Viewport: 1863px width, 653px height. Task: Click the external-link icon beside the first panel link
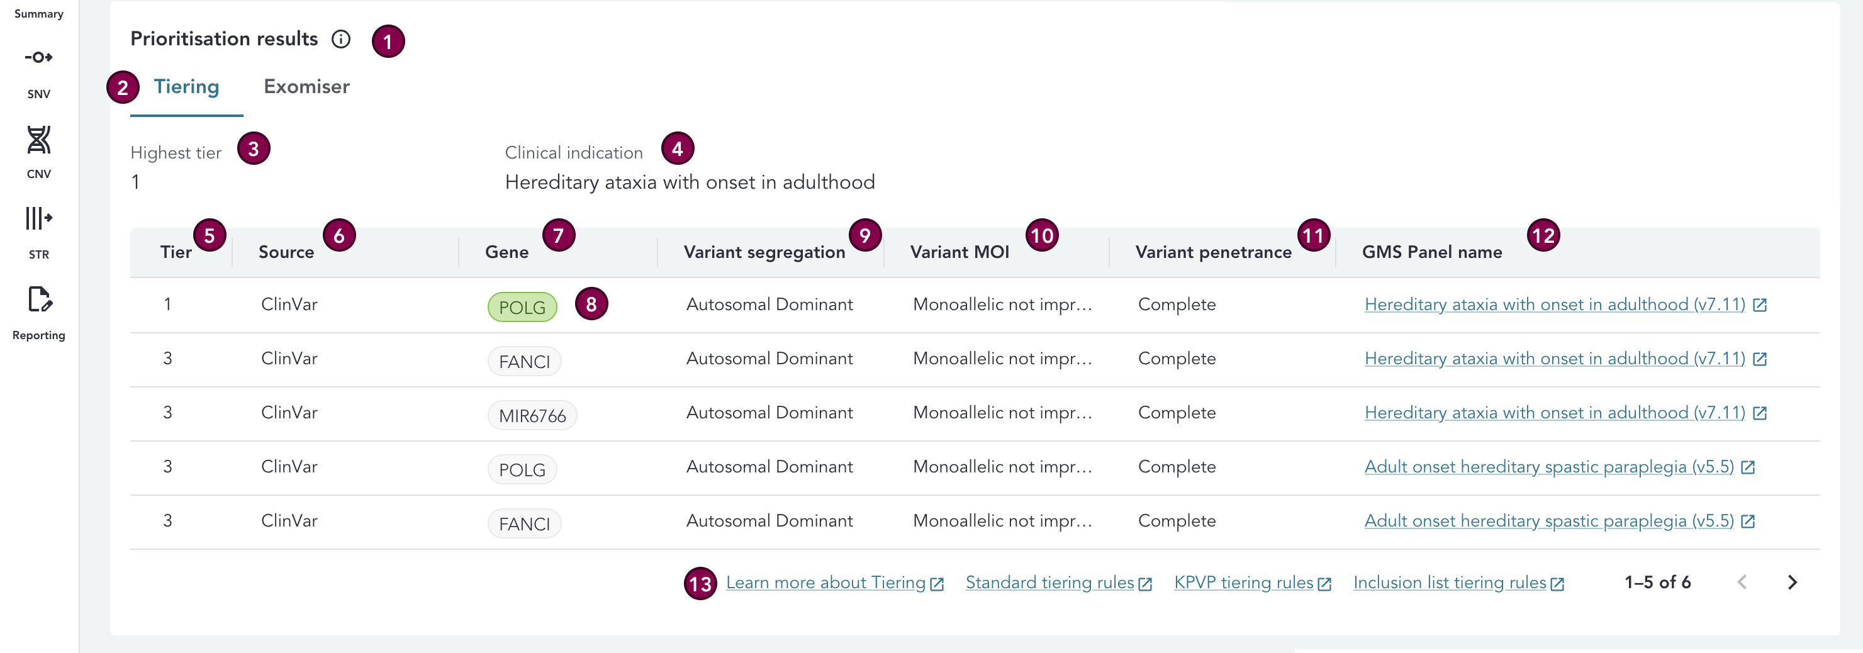[1760, 304]
